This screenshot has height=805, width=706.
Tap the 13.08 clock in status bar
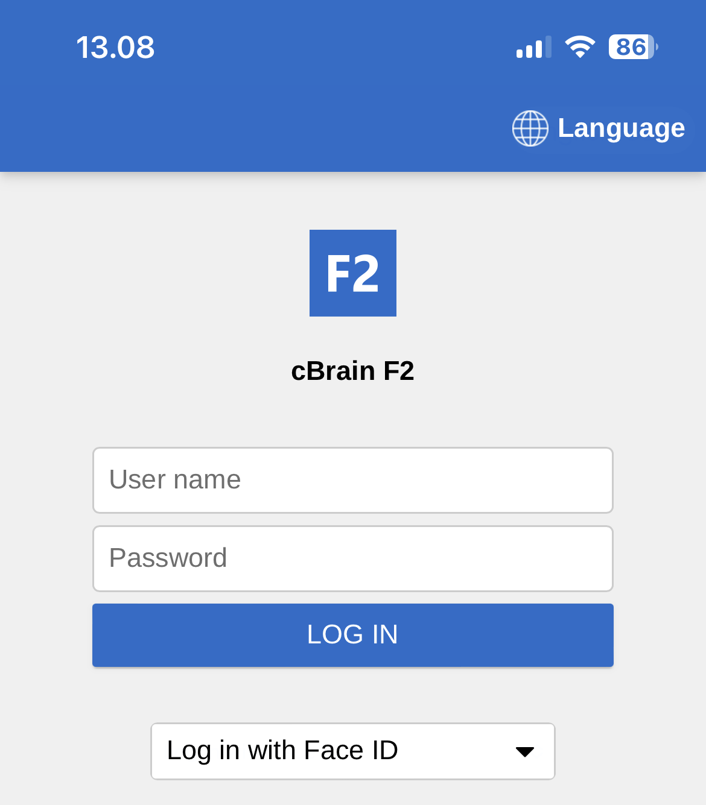point(115,48)
